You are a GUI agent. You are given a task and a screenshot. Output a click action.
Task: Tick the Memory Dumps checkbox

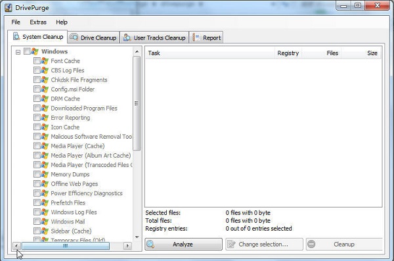click(37, 174)
